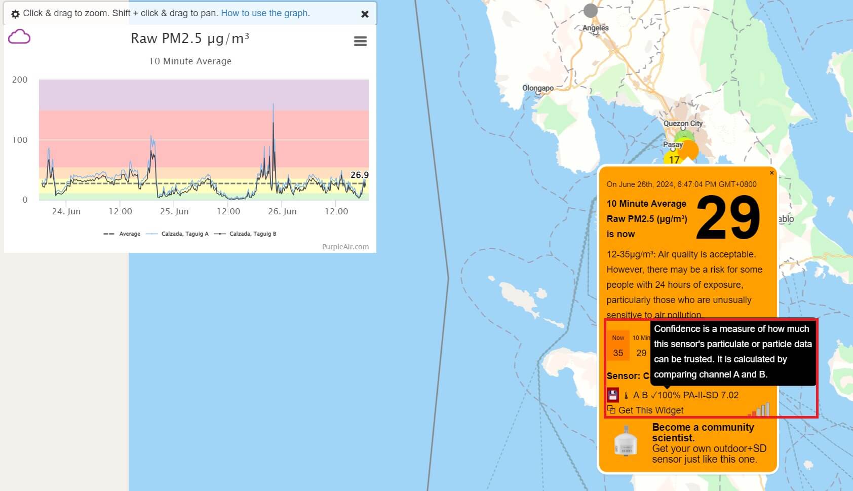The image size is (853, 491).
Task: Click the gray sensor marker near Angeles
Action: click(x=591, y=10)
